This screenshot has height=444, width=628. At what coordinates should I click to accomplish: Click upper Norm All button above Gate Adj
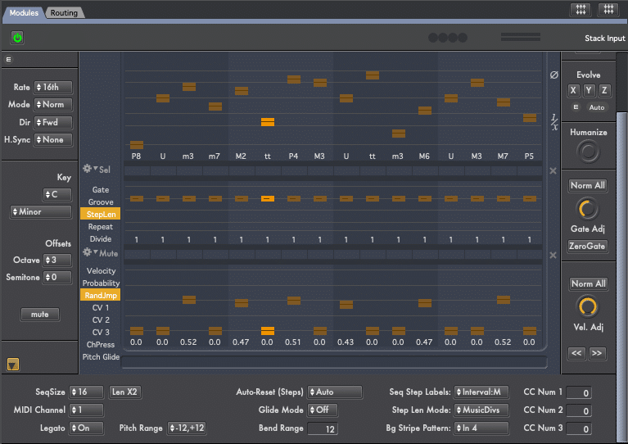(x=588, y=185)
